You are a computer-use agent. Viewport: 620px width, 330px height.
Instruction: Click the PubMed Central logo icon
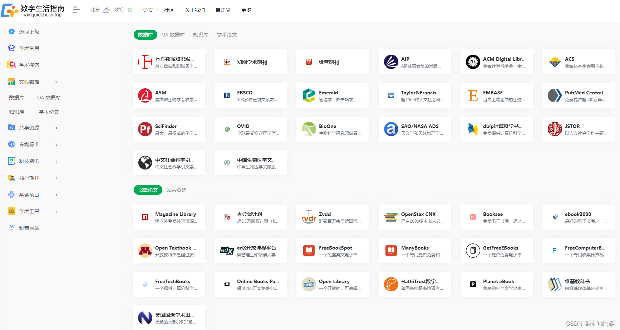click(x=555, y=95)
